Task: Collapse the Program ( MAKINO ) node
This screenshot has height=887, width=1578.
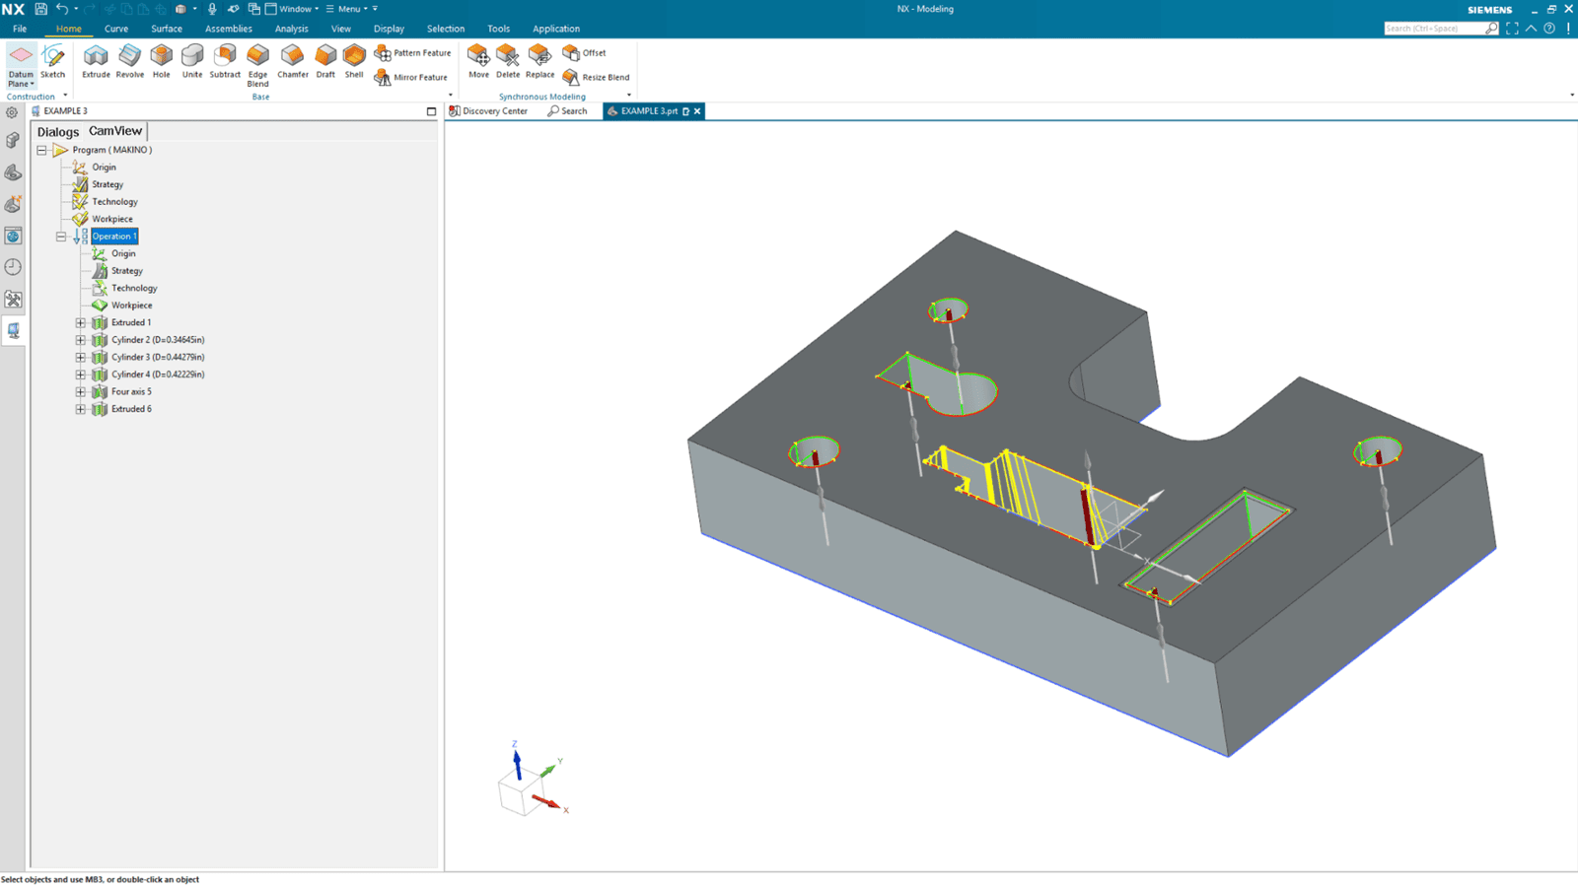Action: click(x=41, y=150)
